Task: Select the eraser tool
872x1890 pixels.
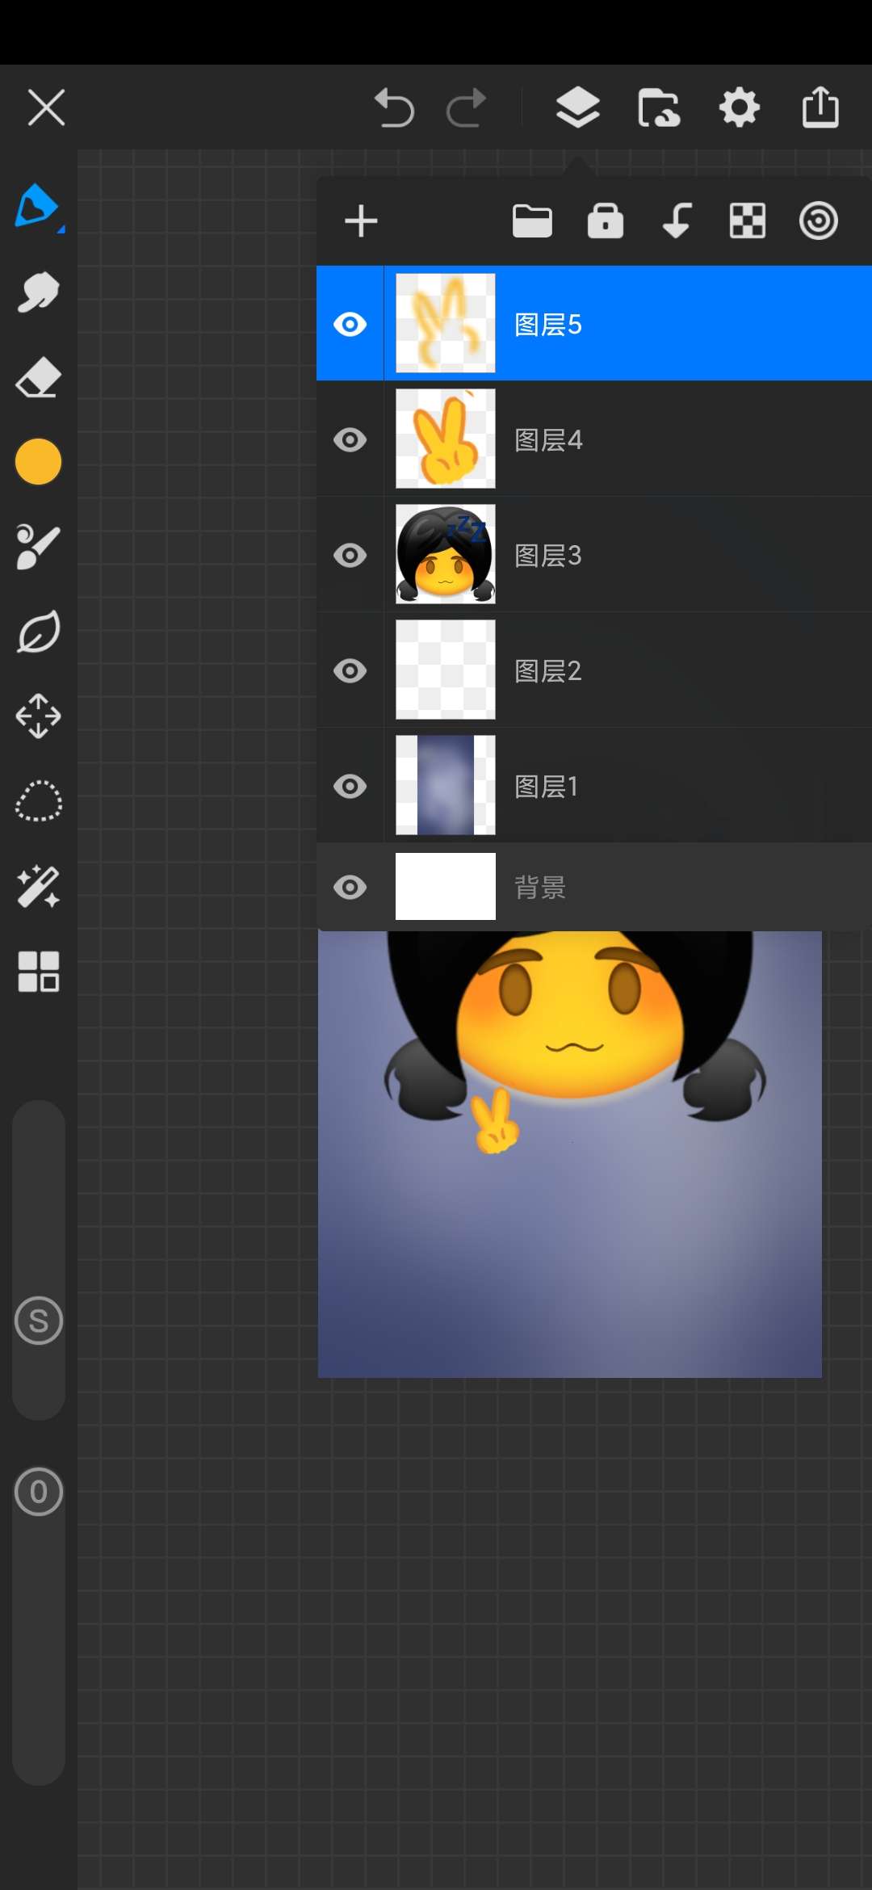Action: click(x=38, y=377)
